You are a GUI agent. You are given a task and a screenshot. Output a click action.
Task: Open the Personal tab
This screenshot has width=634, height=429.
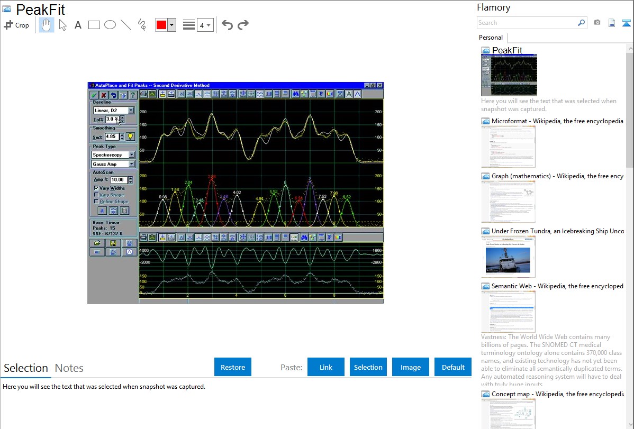point(491,38)
